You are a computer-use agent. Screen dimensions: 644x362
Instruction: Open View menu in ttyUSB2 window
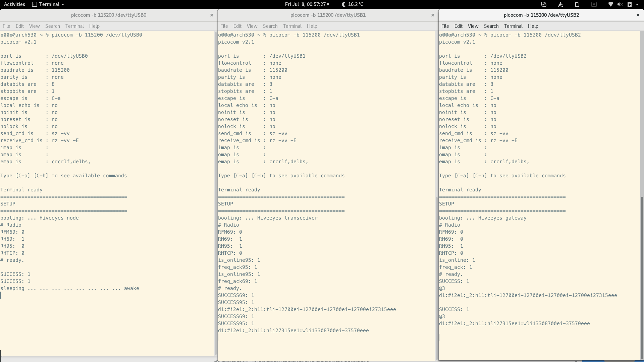(x=473, y=26)
